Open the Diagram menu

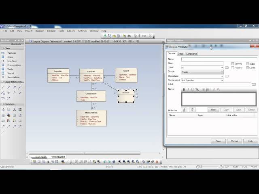40,31
